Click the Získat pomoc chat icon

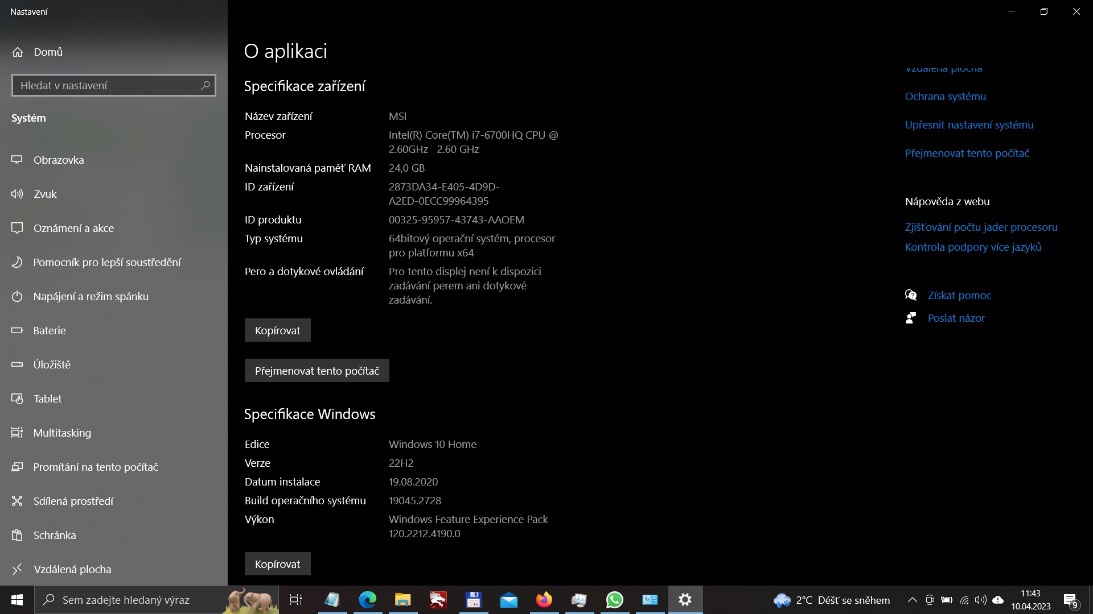911,295
